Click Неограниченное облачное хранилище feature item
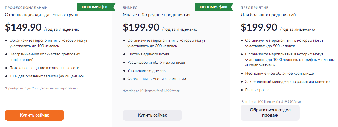Viewport: 338px width, 127px height. click(279, 74)
